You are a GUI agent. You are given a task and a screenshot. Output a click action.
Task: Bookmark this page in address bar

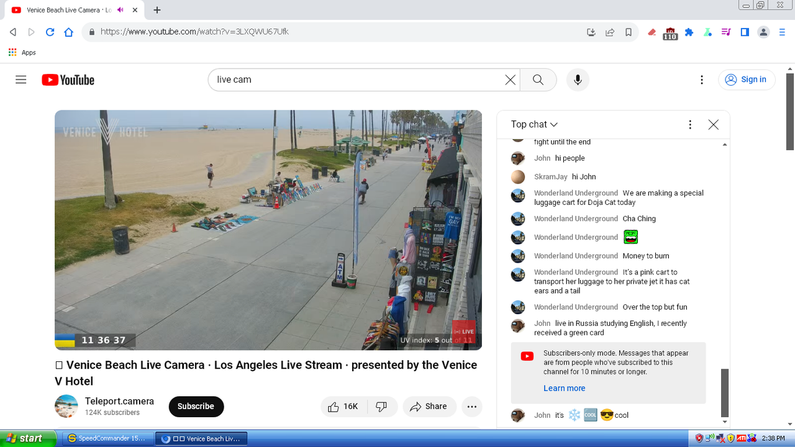tap(629, 32)
